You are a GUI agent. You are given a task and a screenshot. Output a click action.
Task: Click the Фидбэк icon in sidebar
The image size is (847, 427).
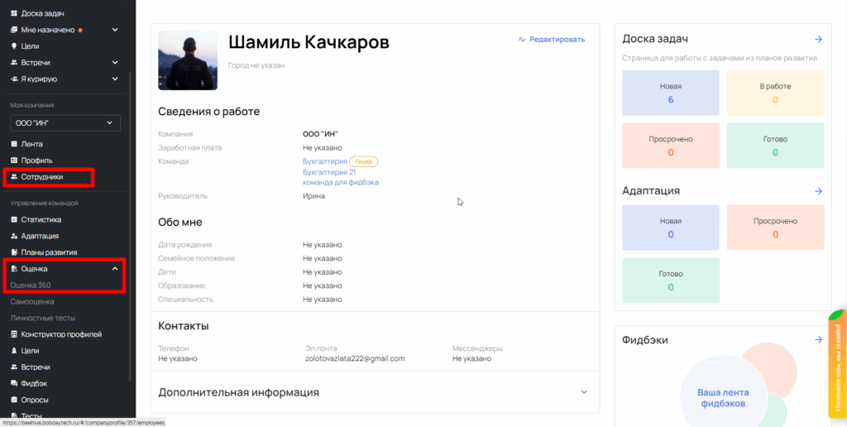click(x=14, y=383)
